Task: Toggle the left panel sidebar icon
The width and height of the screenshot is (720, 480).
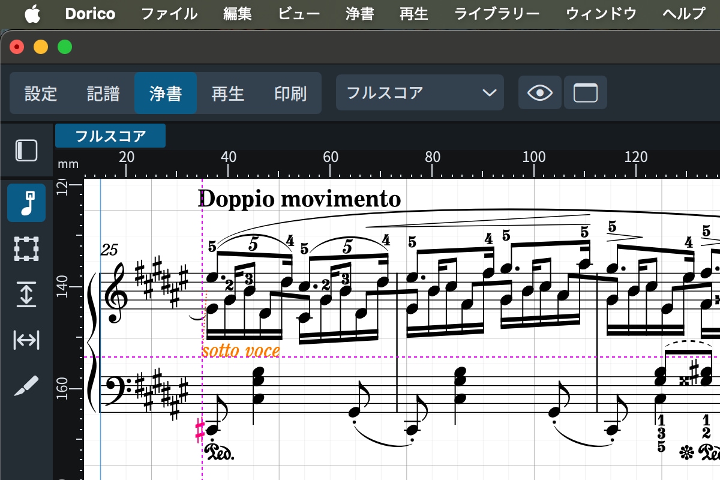Action: (x=26, y=150)
